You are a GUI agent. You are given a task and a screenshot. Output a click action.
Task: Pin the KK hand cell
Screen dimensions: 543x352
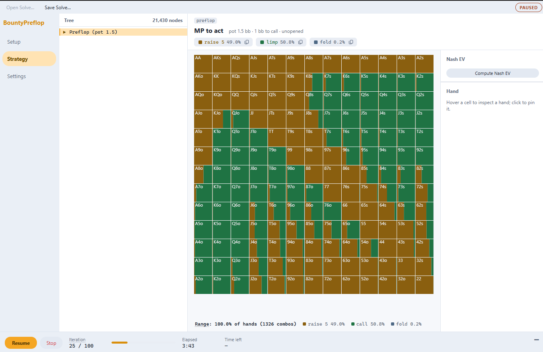(222, 82)
